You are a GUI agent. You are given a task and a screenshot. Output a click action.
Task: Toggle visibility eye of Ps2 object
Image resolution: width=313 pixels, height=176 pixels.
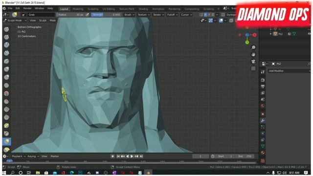click(x=309, y=34)
